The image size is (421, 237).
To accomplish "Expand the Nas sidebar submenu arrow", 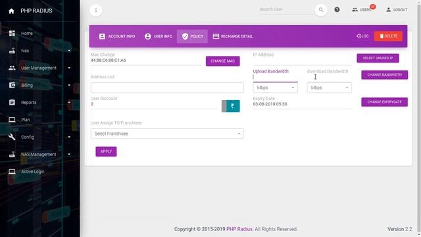I will pos(69,51).
